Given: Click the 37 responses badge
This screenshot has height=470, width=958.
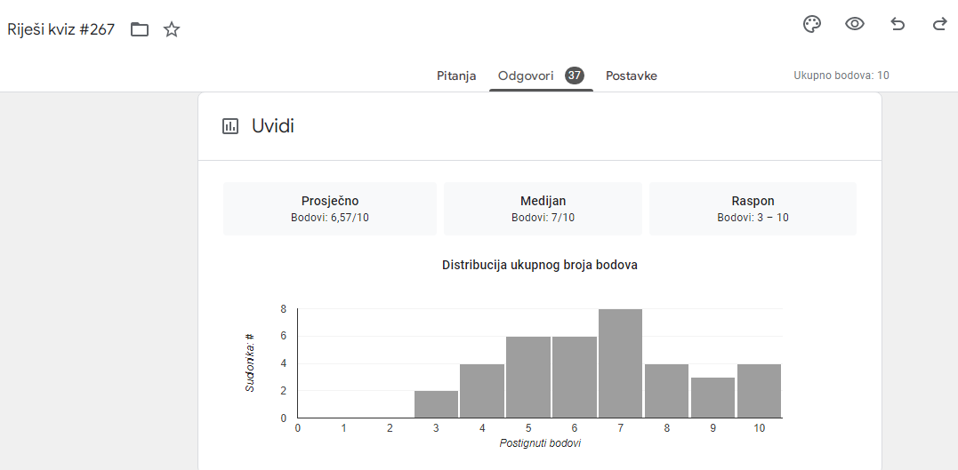Looking at the screenshot, I should (x=575, y=76).
